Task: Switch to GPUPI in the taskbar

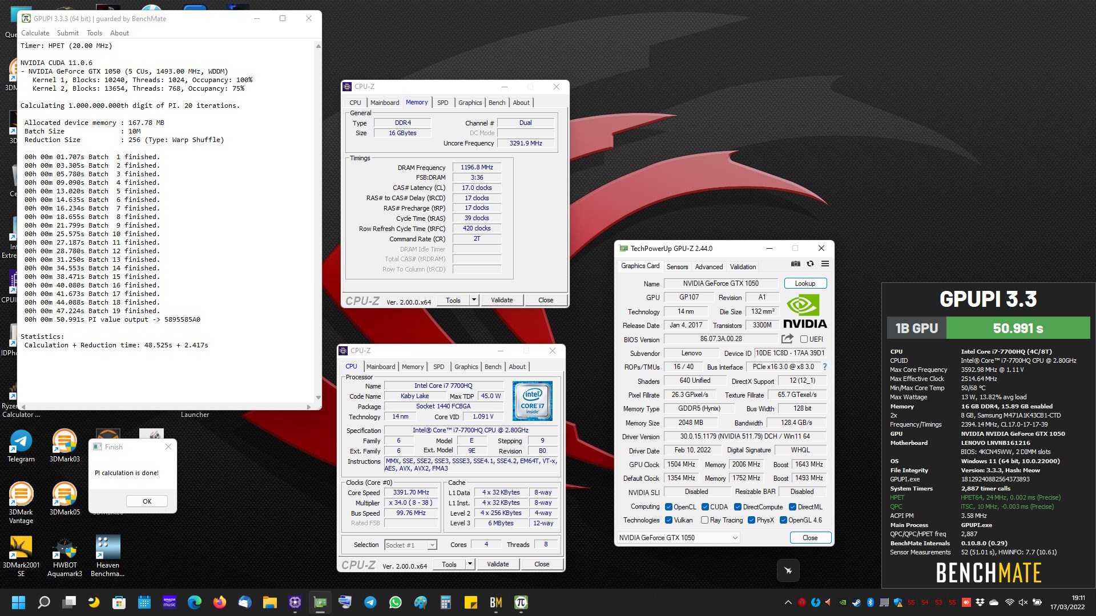Action: tap(521, 602)
